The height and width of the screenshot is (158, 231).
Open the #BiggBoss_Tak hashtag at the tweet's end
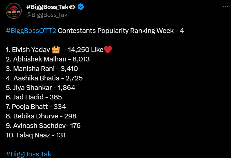[28, 154]
